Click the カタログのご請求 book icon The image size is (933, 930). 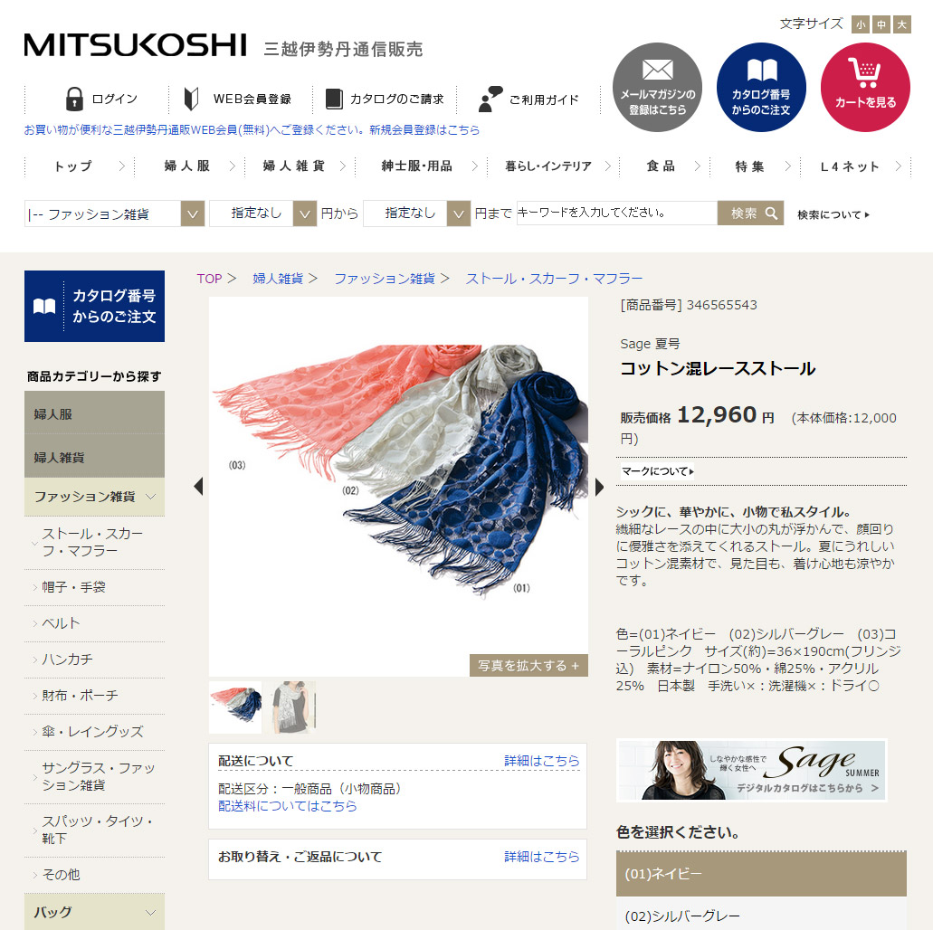pyautogui.click(x=334, y=99)
